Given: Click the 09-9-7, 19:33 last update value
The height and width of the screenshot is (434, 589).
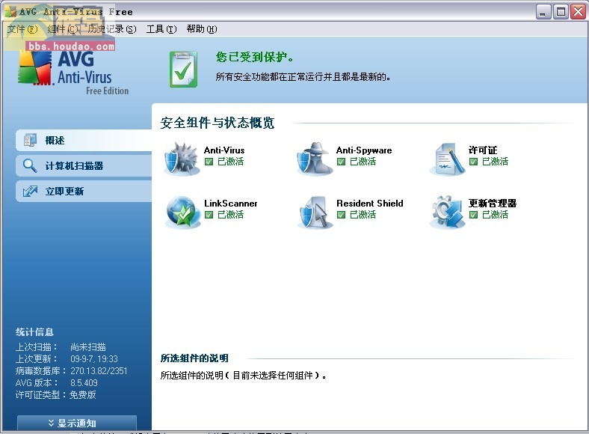Looking at the screenshot, I should (94, 358).
